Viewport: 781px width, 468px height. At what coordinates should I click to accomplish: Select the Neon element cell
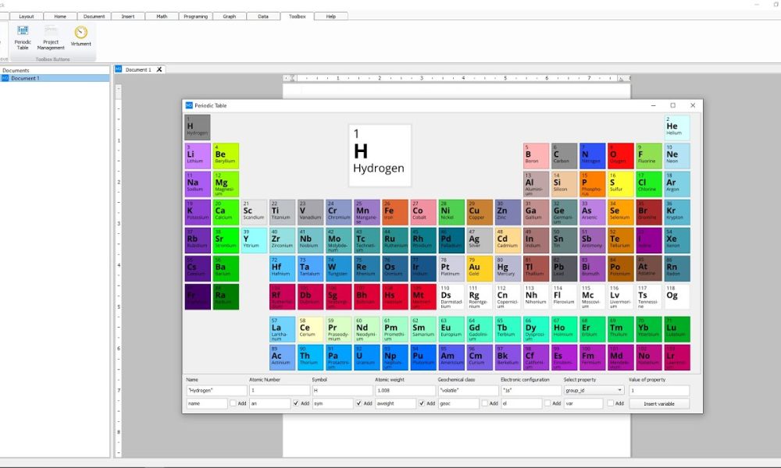pyautogui.click(x=677, y=156)
